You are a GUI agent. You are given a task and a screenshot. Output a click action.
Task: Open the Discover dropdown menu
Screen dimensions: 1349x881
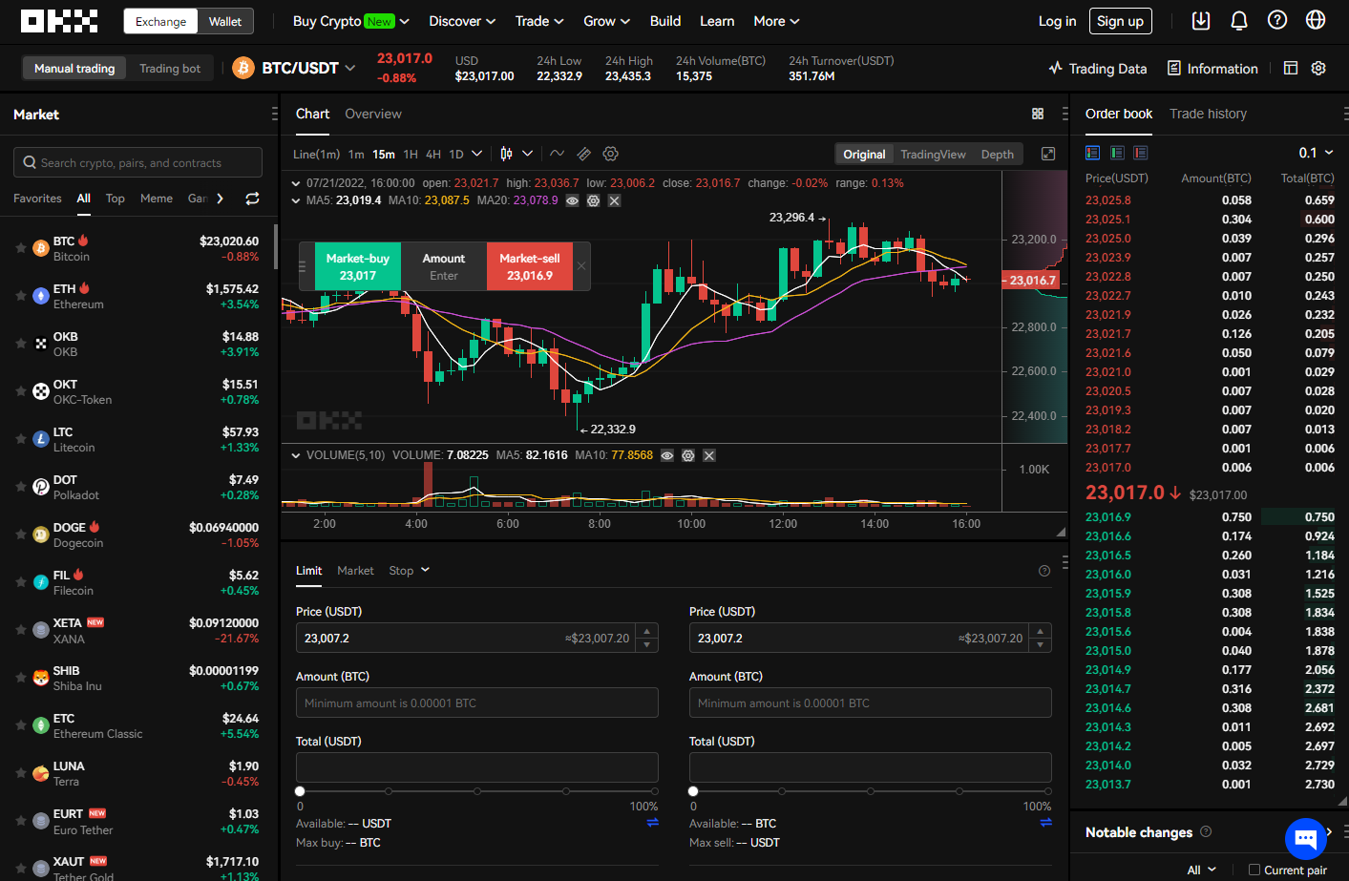[462, 21]
